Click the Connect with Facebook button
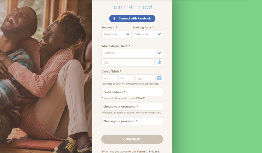 click(x=132, y=19)
